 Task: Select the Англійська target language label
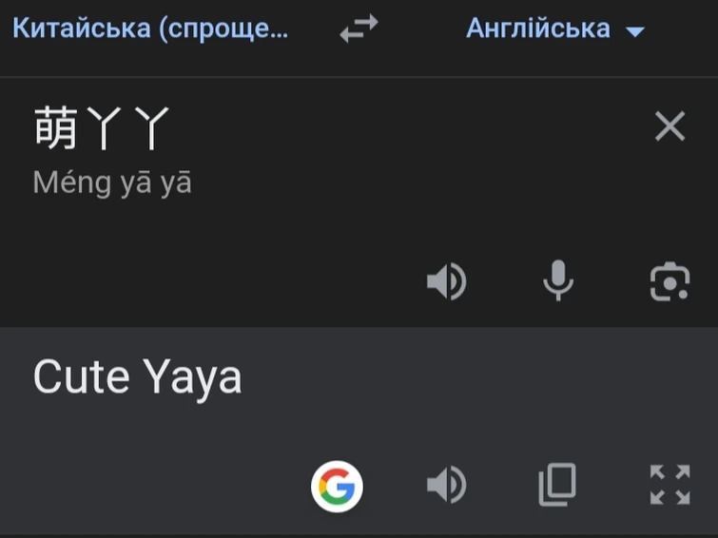537,29
